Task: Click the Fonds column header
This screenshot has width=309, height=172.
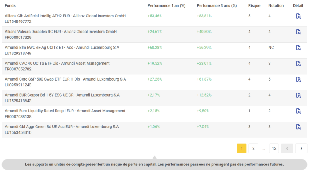Action: pyautogui.click(x=10, y=6)
